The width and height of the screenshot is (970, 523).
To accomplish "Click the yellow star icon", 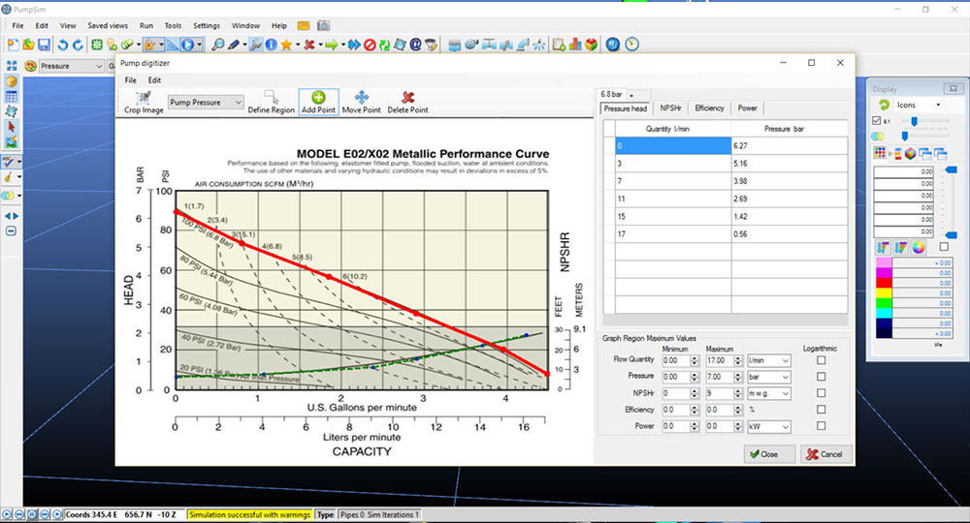I will (x=286, y=45).
